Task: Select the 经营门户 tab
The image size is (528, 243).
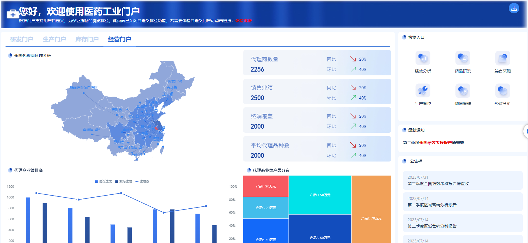Action: pos(120,39)
